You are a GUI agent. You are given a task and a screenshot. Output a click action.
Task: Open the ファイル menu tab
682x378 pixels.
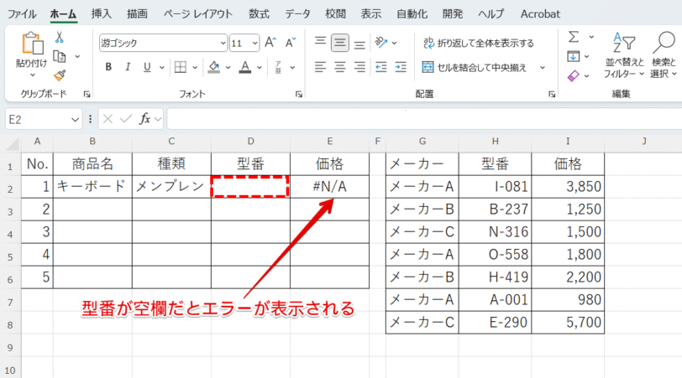[x=22, y=14]
